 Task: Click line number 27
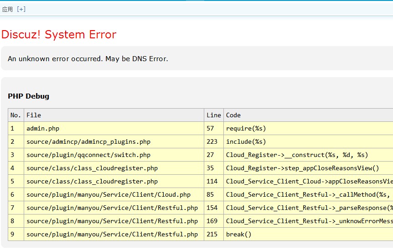click(214, 155)
